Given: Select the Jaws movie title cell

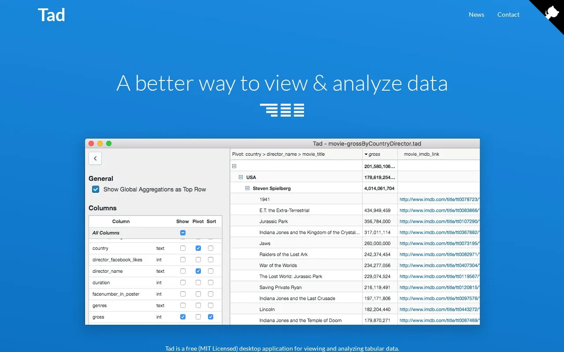Looking at the screenshot, I should click(x=265, y=243).
